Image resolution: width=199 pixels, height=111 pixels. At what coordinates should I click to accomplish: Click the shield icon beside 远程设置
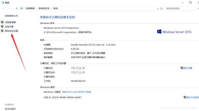2,26
